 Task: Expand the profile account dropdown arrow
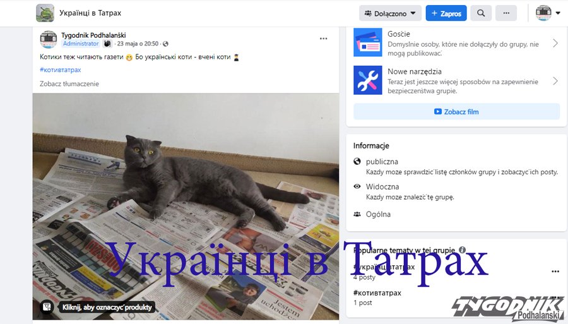558,13
